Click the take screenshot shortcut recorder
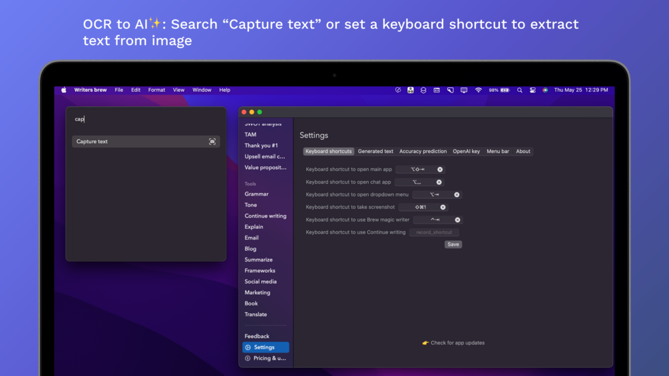This screenshot has width=669, height=376. tap(423, 207)
